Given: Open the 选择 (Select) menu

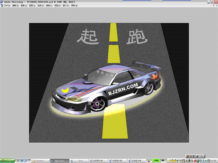Looking at the screenshot, I should point(41,5).
